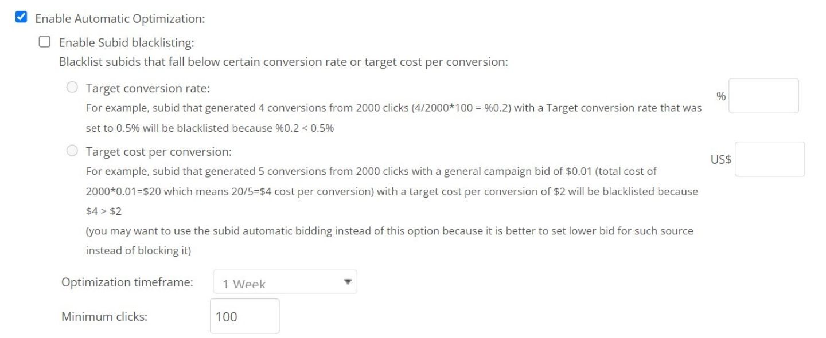Click inside the percentage input field
The height and width of the screenshot is (338, 826).
763,95
